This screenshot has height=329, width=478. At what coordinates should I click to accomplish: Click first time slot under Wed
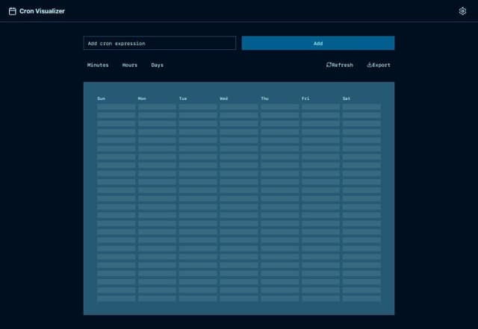tap(239, 107)
